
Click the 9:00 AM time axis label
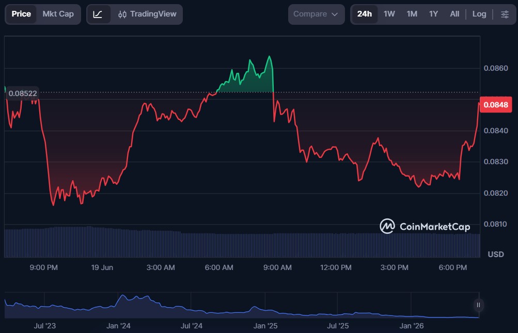(277, 267)
